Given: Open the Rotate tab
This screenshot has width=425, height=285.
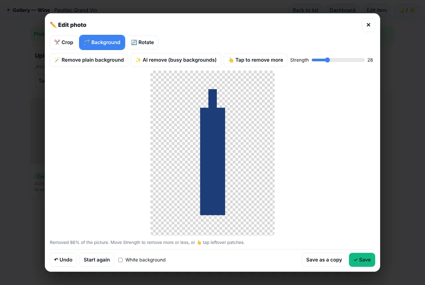Looking at the screenshot, I should click(x=142, y=42).
